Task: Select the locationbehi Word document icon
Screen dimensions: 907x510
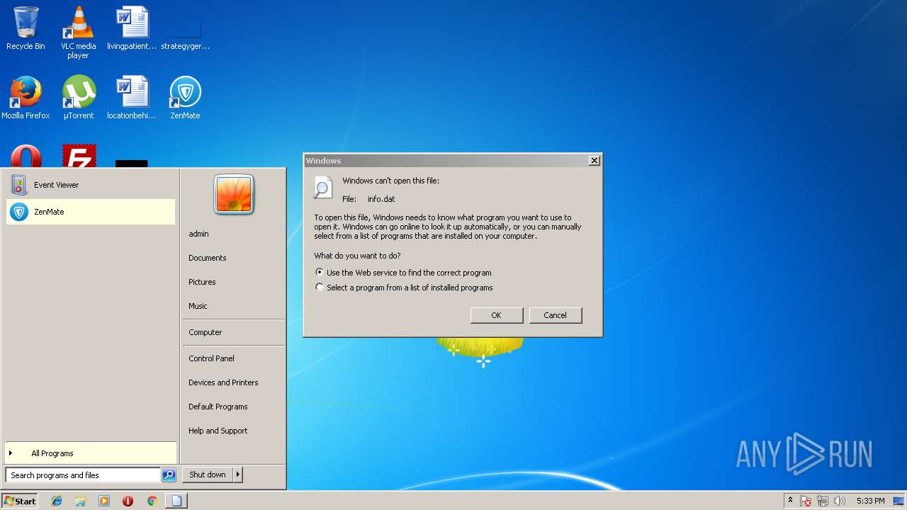Action: (132, 98)
